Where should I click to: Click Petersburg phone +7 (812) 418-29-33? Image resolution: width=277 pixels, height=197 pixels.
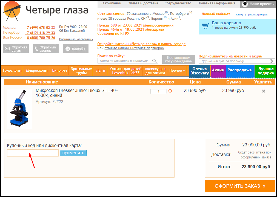coord(40,33)
